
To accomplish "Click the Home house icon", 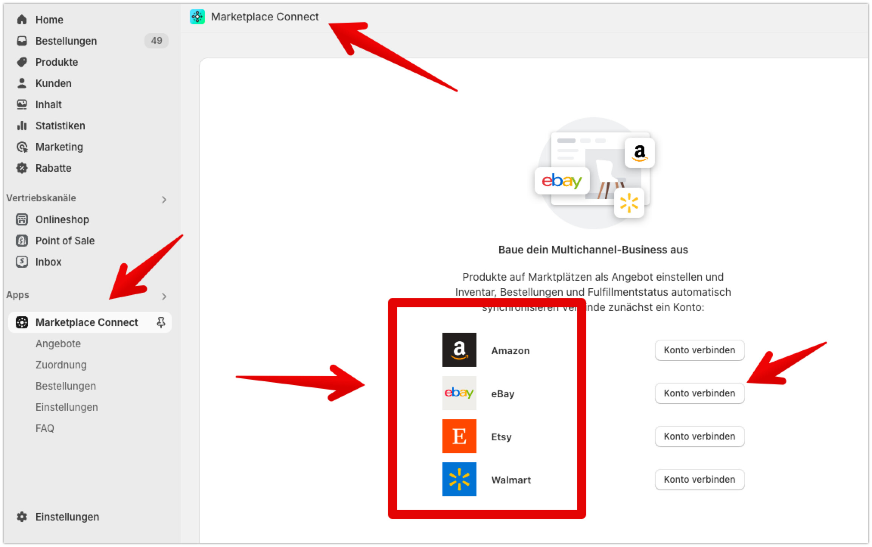I will (22, 19).
